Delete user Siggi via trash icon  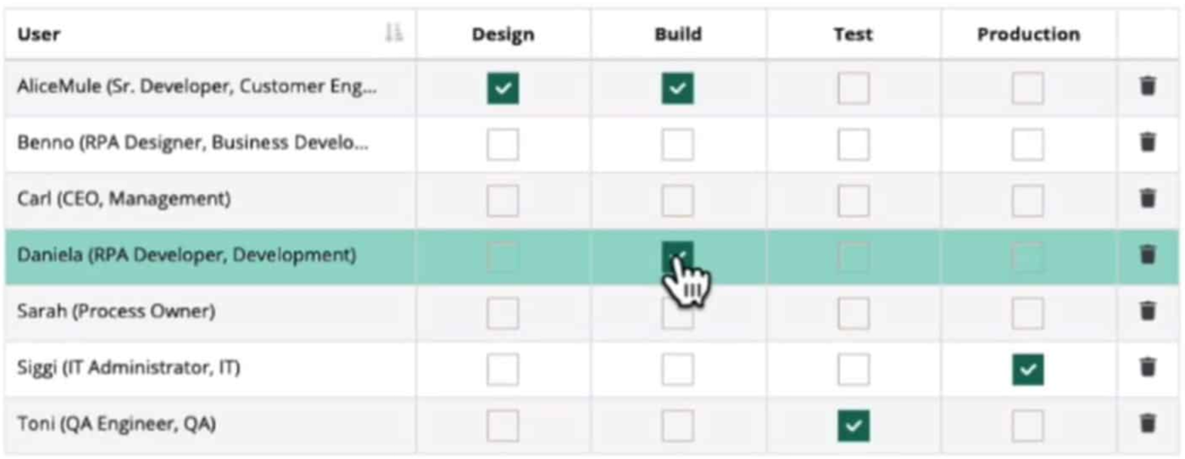click(1148, 366)
